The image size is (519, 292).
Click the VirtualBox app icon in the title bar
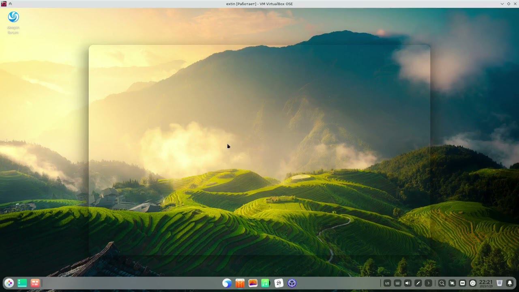[x=4, y=4]
